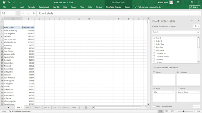This screenshot has width=202, height=113.
Task: Click the Cancel X icon in formula bar
Action: point(23,13)
